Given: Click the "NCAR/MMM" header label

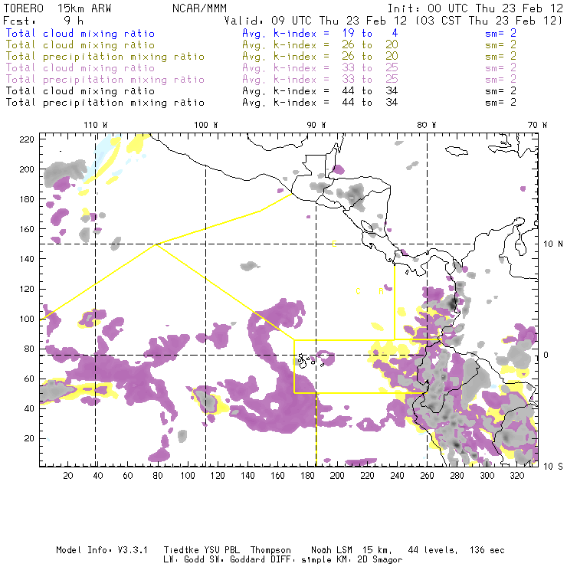Looking at the screenshot, I should click(200, 8).
